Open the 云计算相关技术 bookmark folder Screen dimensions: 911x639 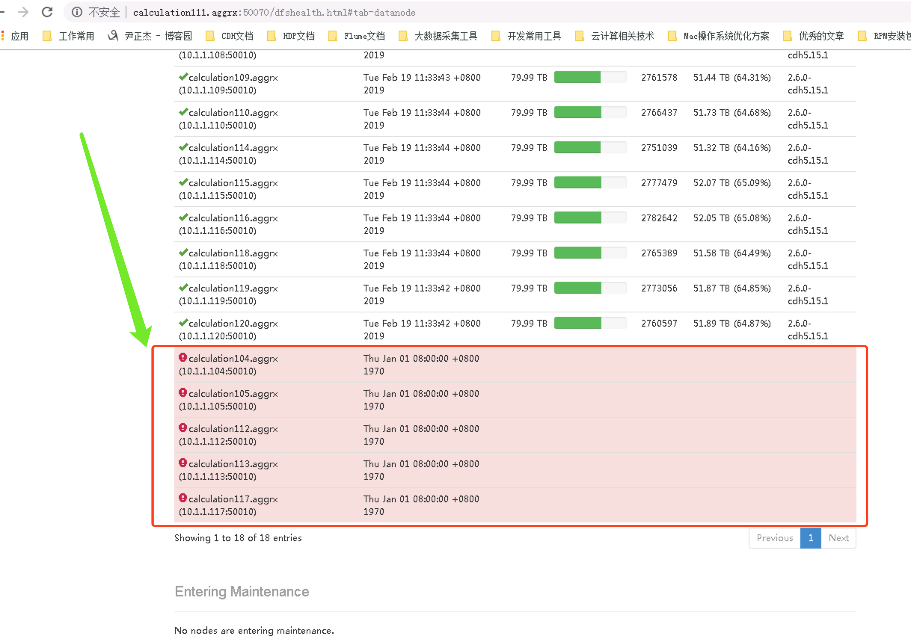(x=614, y=36)
